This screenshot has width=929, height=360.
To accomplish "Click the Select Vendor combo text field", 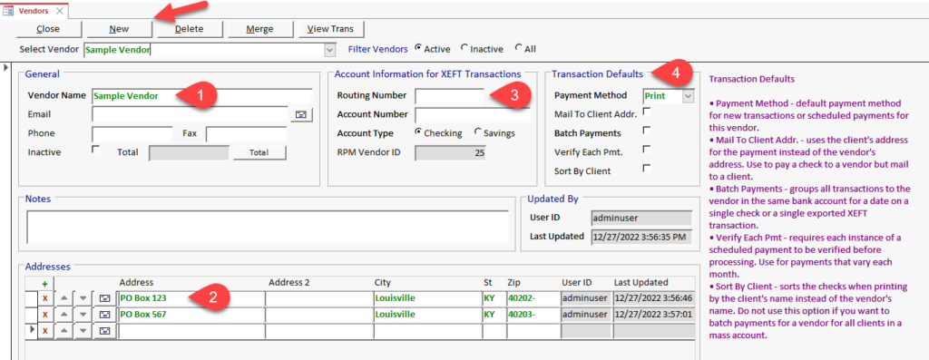I will coord(204,51).
